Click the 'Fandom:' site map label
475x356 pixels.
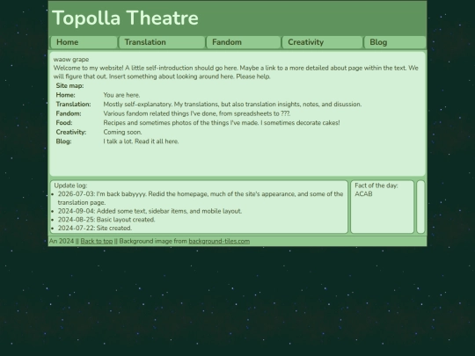click(x=69, y=113)
